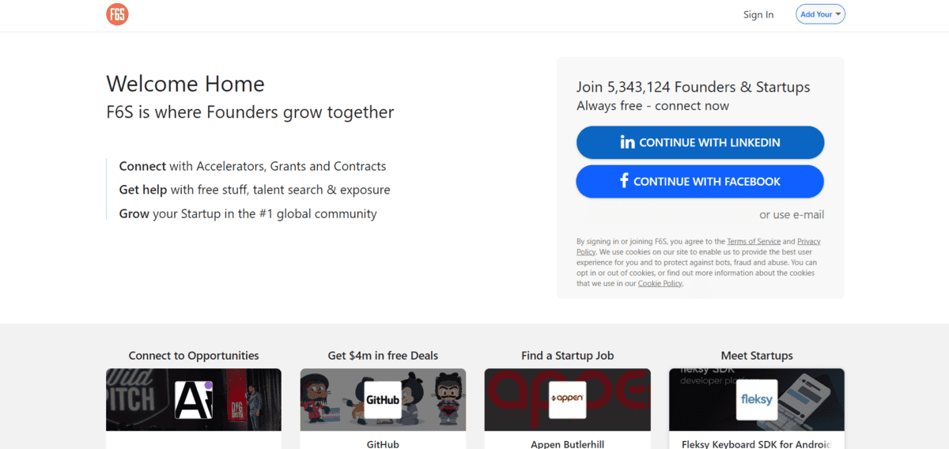Click the AI logo in Opportunities card
The height and width of the screenshot is (449, 949).
(x=194, y=399)
